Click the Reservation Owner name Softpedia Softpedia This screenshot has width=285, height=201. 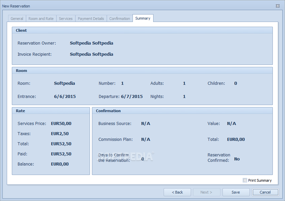pos(91,43)
